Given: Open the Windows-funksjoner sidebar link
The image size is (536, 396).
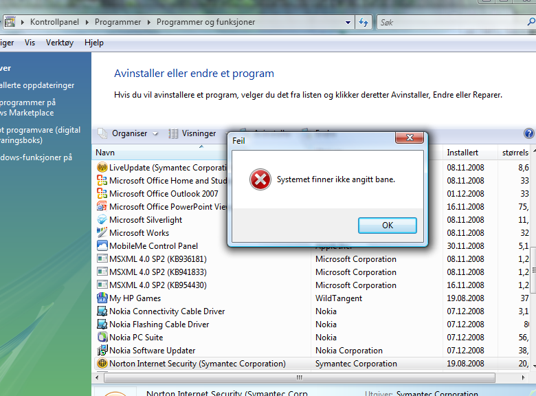Looking at the screenshot, I should [x=36, y=157].
